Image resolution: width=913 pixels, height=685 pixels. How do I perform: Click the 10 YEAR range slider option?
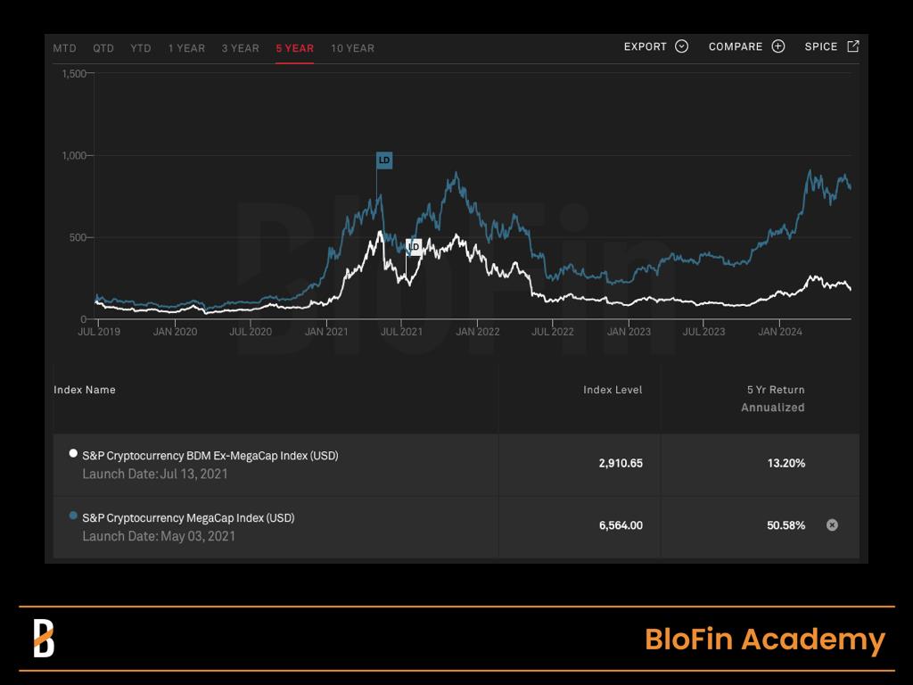pyautogui.click(x=352, y=48)
